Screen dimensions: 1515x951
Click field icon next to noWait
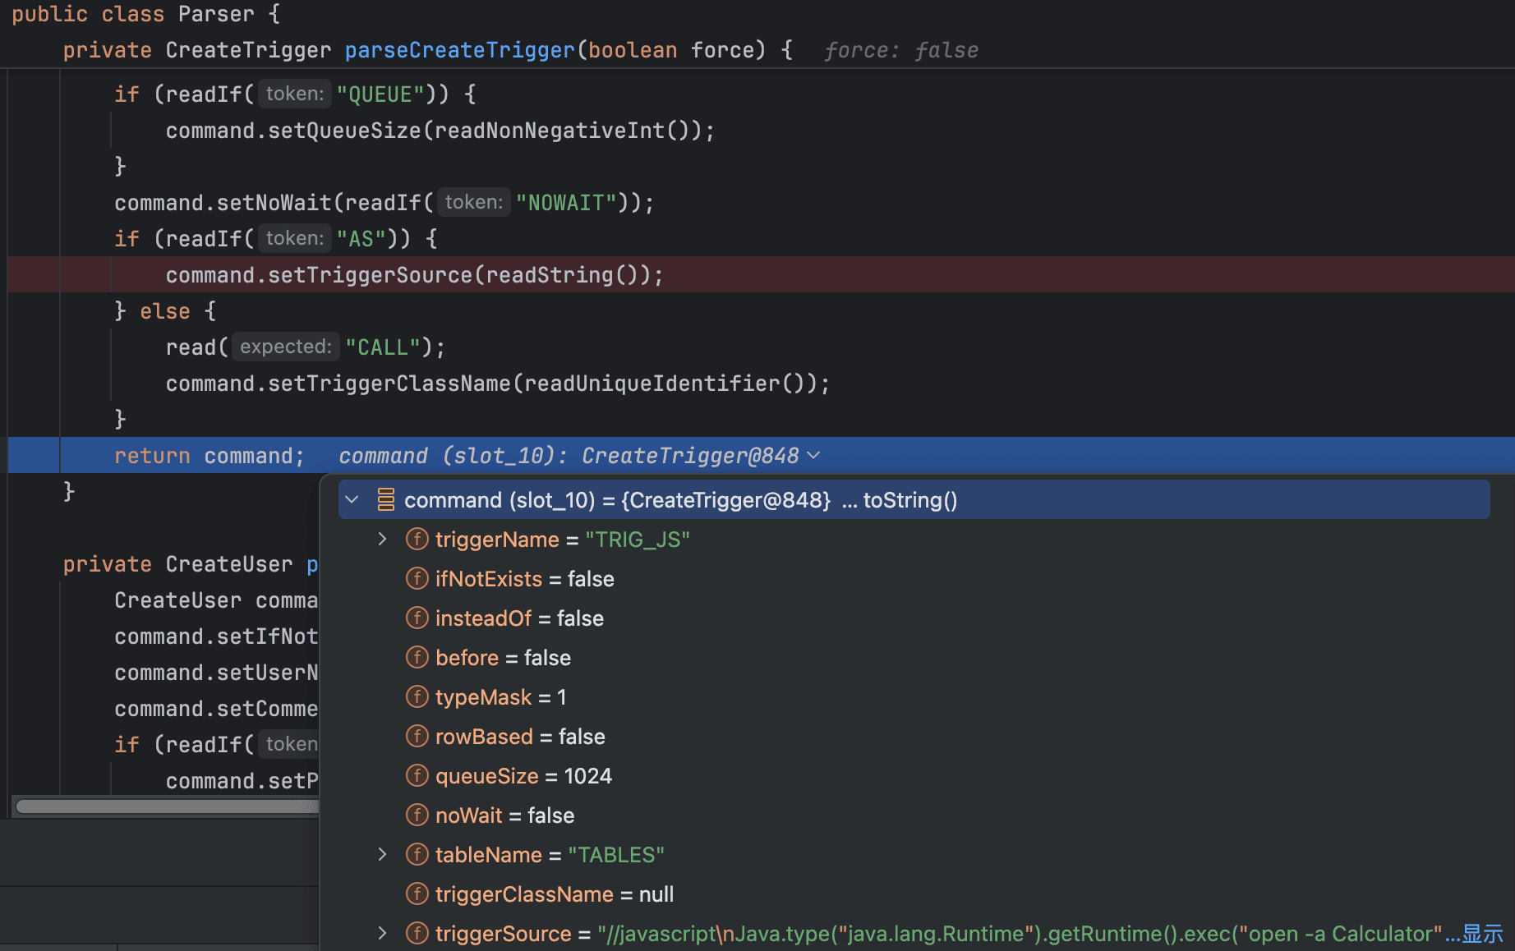[417, 815]
